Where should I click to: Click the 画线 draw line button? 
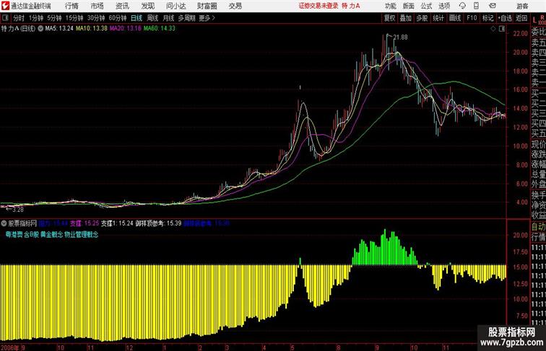pyautogui.click(x=455, y=18)
